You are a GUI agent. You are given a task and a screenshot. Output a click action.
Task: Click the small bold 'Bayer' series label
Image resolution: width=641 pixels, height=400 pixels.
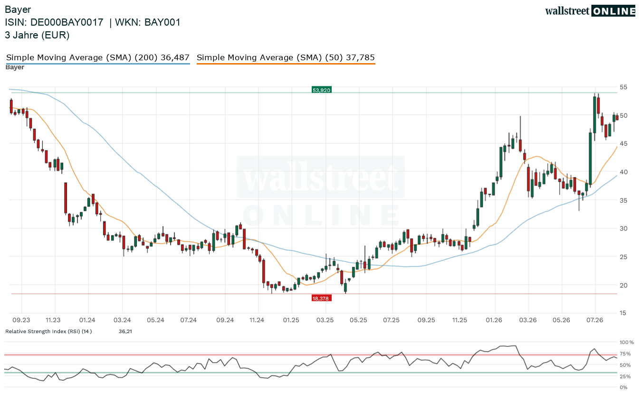click(x=15, y=67)
